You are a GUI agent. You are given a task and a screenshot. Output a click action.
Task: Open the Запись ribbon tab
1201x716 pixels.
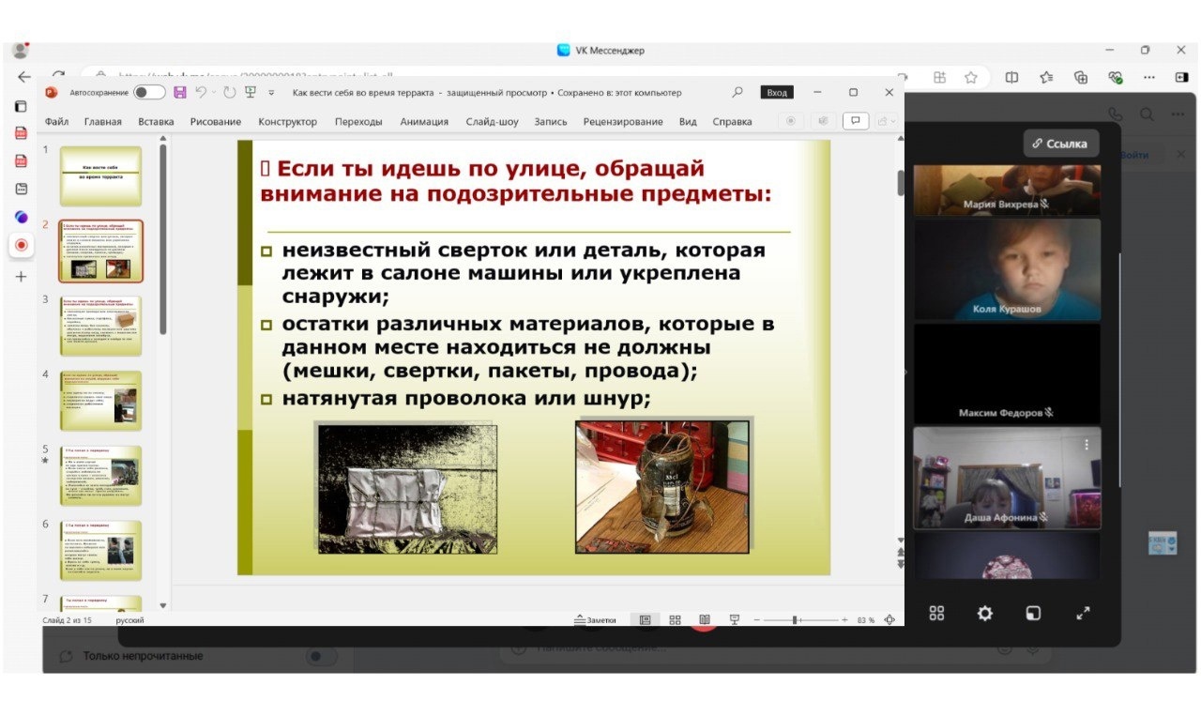(551, 121)
